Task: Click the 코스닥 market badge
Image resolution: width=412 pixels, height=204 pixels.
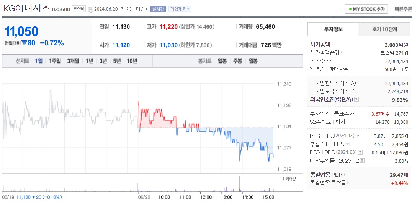Action: (78, 9)
